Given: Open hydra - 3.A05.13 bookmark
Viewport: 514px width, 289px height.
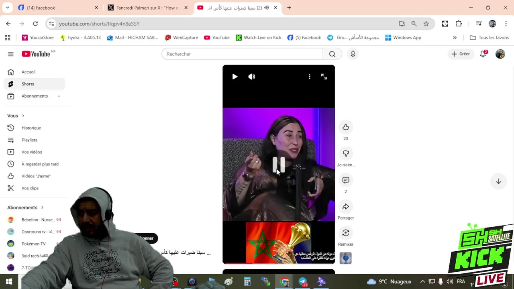Looking at the screenshot, I should pos(80,38).
